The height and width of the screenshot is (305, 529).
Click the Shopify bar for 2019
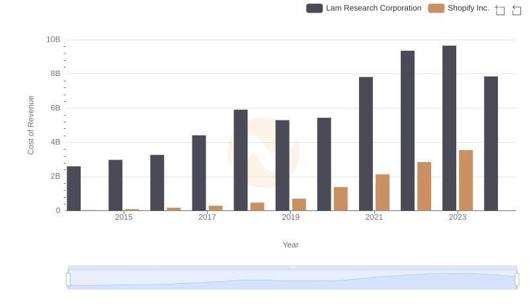coord(299,205)
